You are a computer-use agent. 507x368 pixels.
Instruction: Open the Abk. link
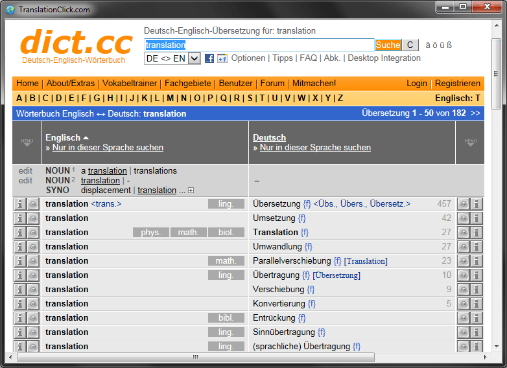pyautogui.click(x=332, y=58)
